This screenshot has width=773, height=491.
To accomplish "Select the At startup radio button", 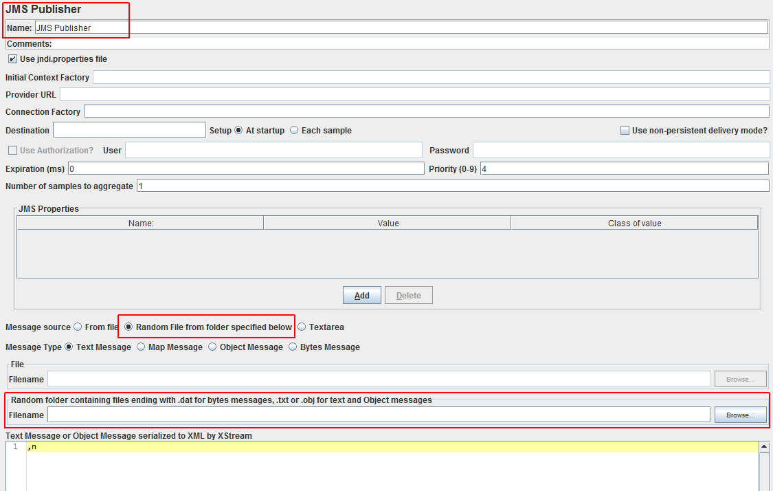I will (239, 131).
